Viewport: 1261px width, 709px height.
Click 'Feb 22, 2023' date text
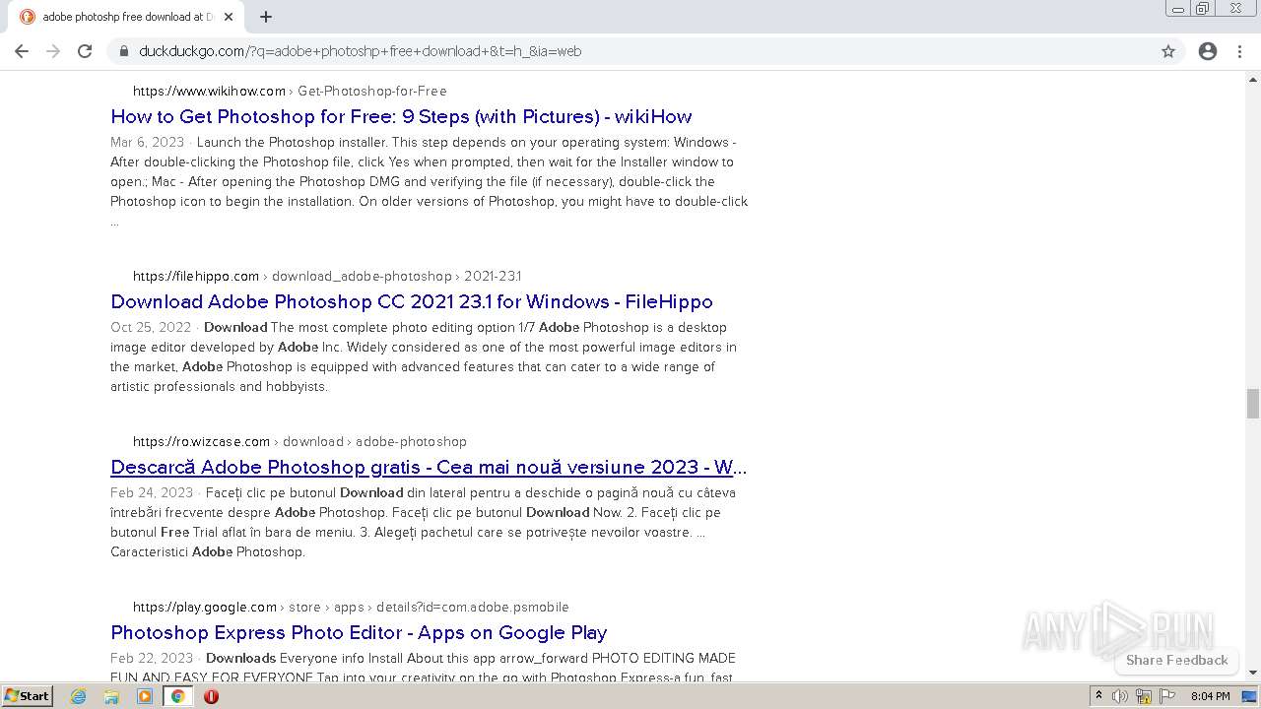(x=152, y=658)
